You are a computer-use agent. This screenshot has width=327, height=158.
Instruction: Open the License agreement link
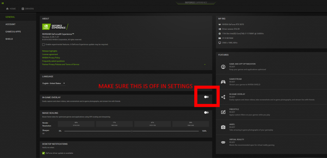pos(50,54)
